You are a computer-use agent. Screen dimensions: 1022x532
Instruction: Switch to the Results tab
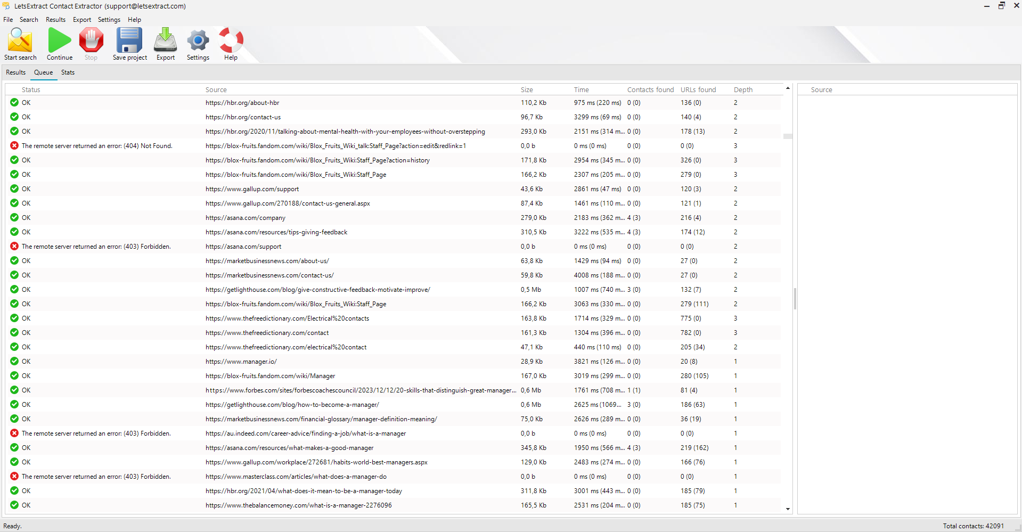[15, 72]
